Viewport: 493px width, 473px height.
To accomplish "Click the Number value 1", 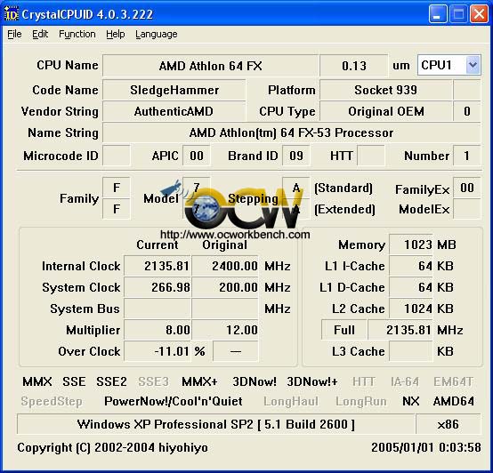I will tap(466, 156).
